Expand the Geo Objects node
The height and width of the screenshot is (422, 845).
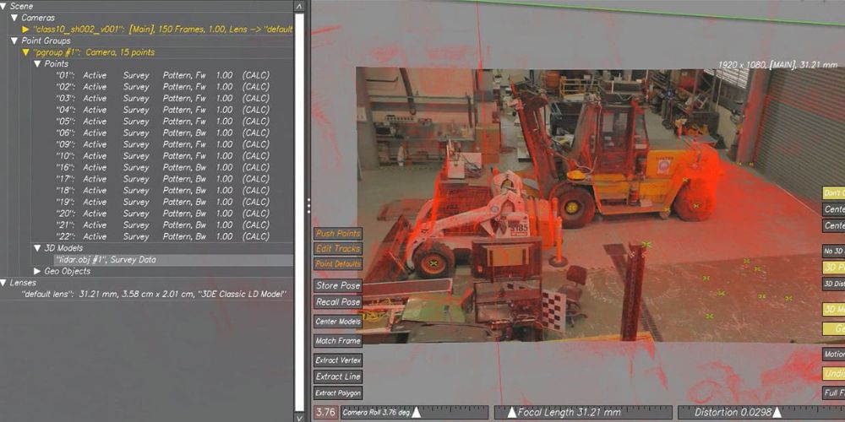pyautogui.click(x=37, y=271)
